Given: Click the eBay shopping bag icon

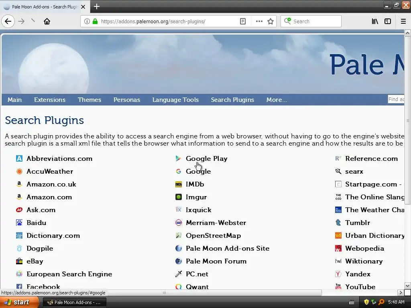Looking at the screenshot, I should pos(19,261).
